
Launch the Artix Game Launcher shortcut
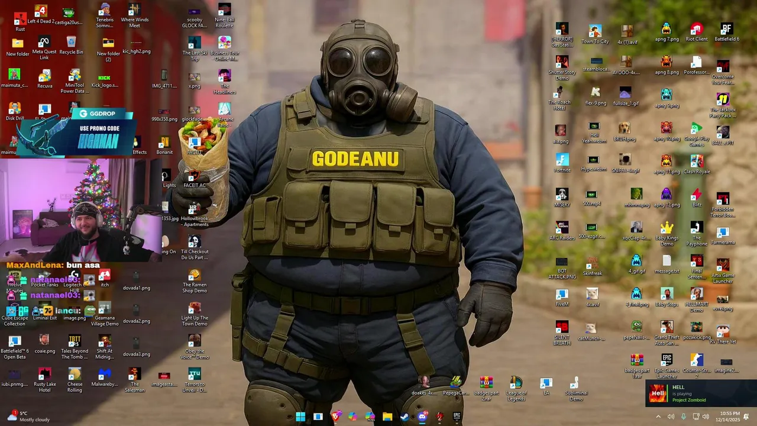(x=723, y=271)
